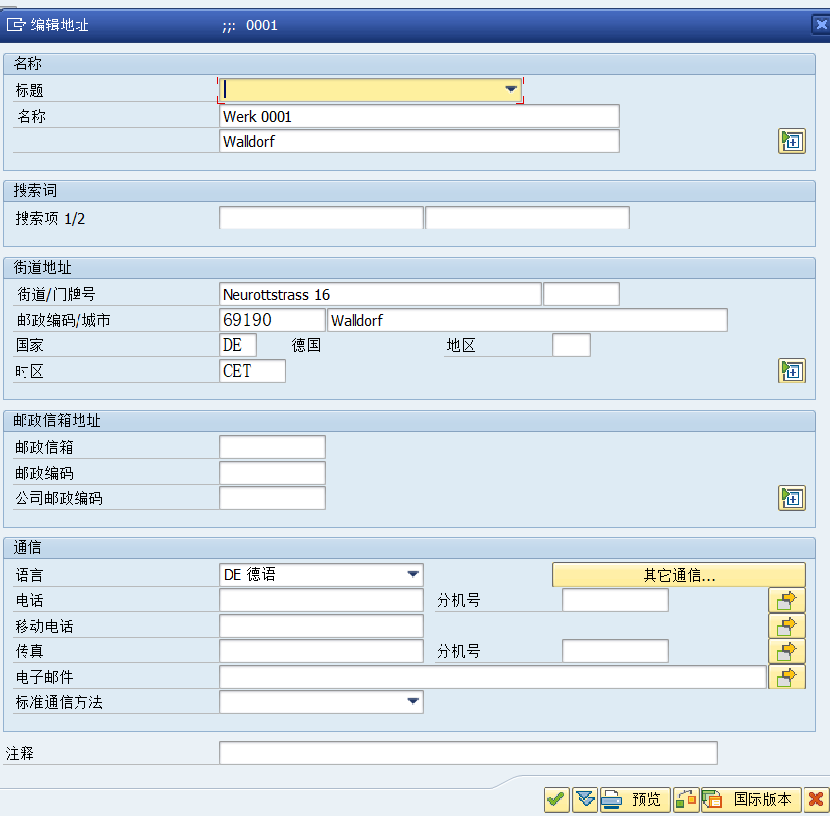Click the 电话 telephone input field
The image size is (830, 816).
(321, 600)
